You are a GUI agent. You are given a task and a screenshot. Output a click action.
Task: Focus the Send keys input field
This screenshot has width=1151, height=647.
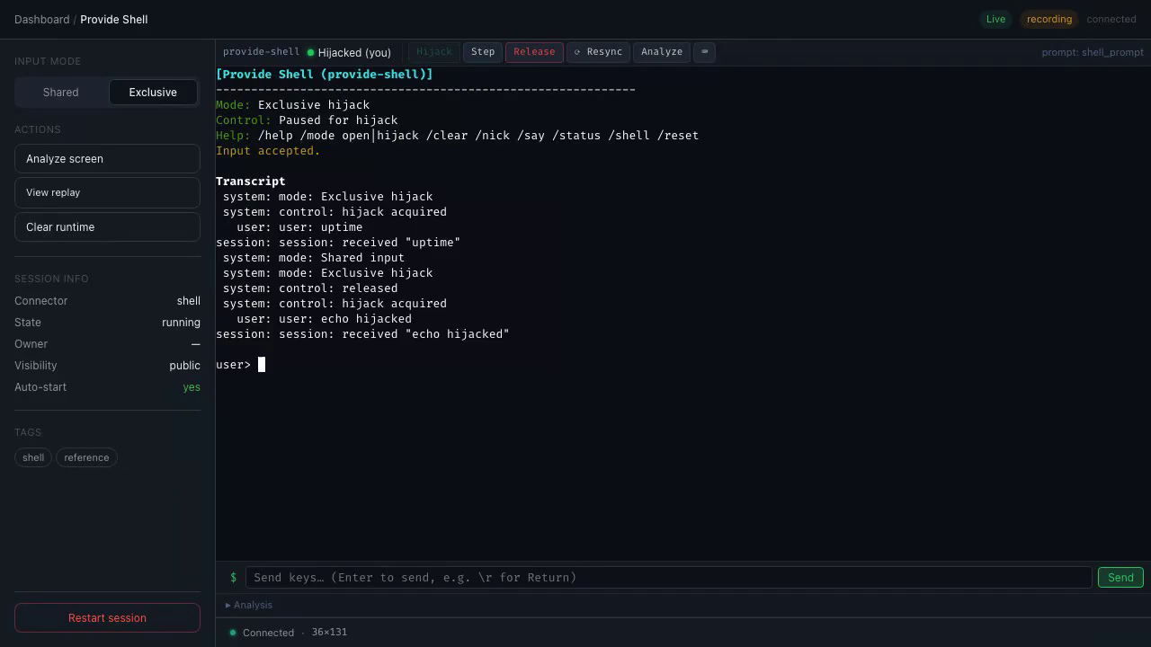(668, 578)
